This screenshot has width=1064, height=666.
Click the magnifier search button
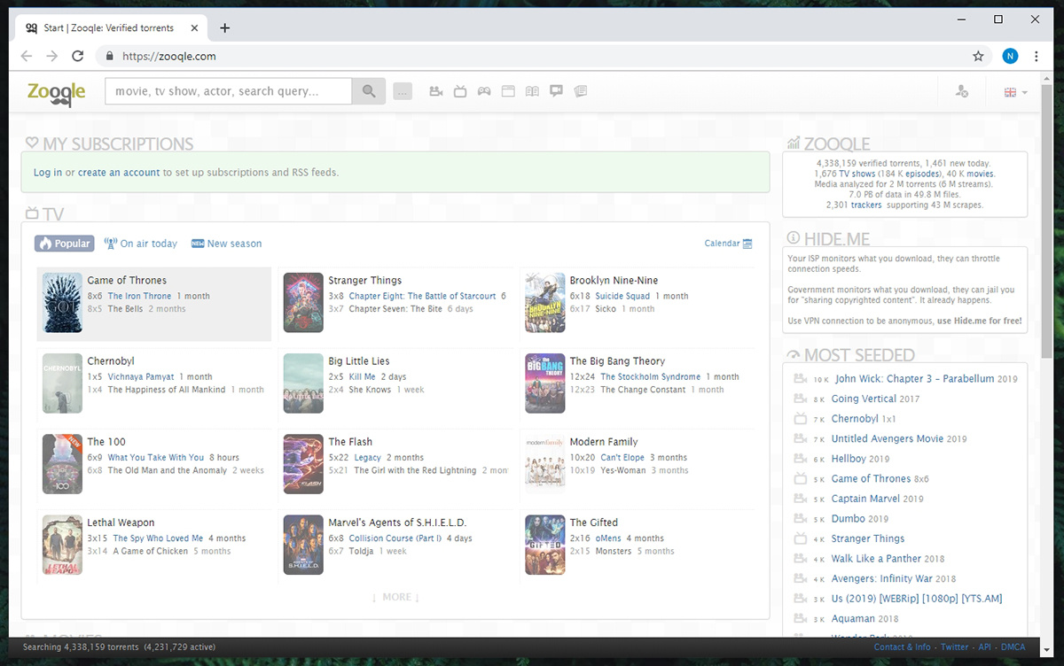tap(369, 91)
